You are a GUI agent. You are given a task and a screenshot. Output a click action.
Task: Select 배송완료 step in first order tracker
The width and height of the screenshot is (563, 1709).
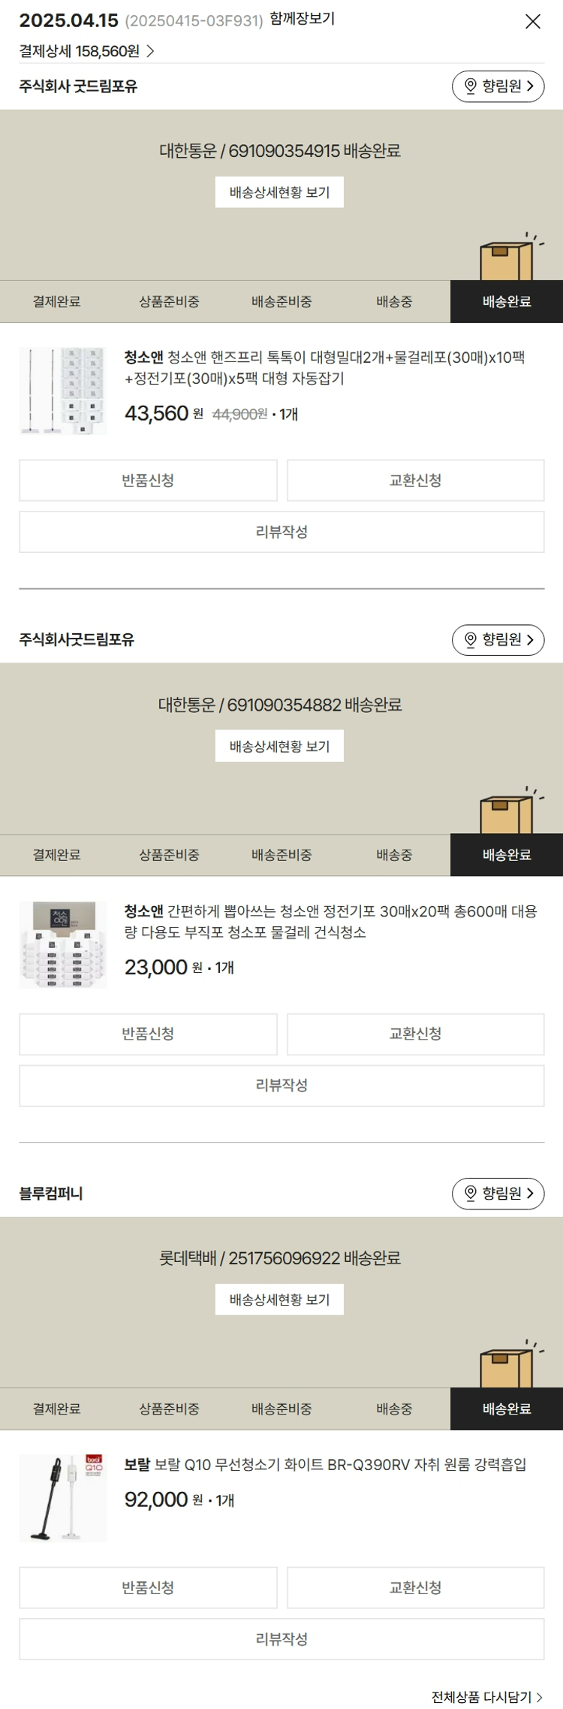[507, 302]
